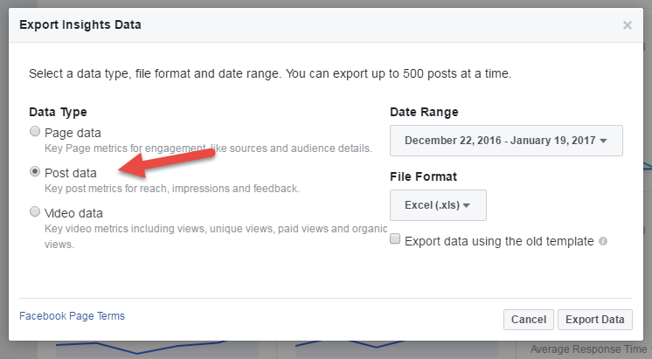This screenshot has width=652, height=359.
Task: Click the 'Key video metrics including views' description
Action: click(x=216, y=236)
